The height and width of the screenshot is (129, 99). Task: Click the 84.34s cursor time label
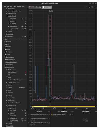tap(51, 11)
